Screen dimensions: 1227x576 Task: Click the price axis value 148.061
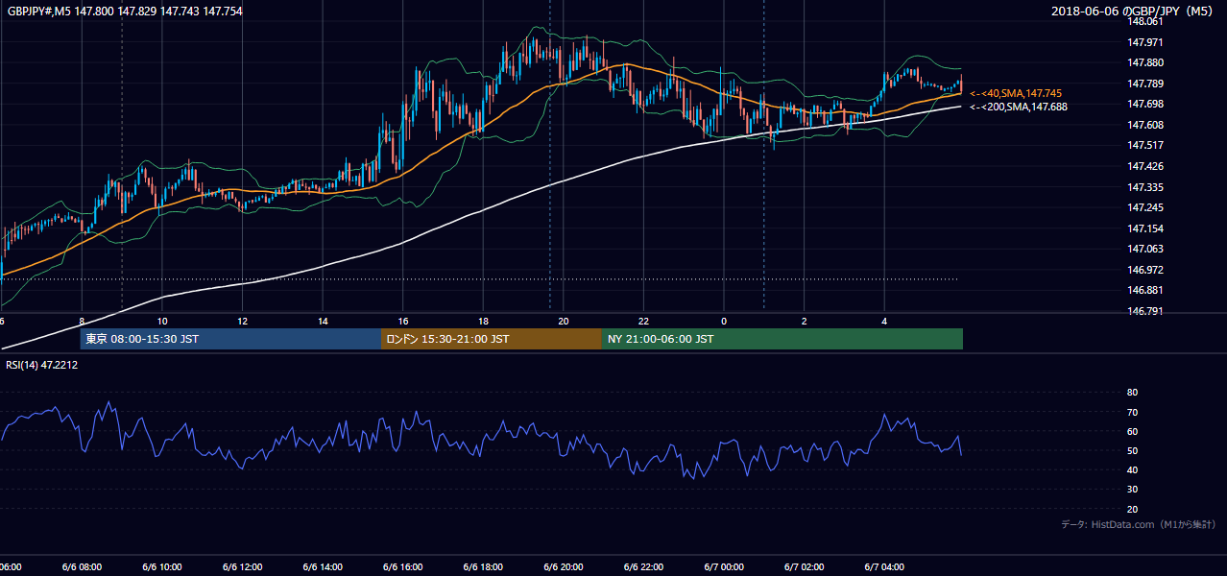(1145, 21)
